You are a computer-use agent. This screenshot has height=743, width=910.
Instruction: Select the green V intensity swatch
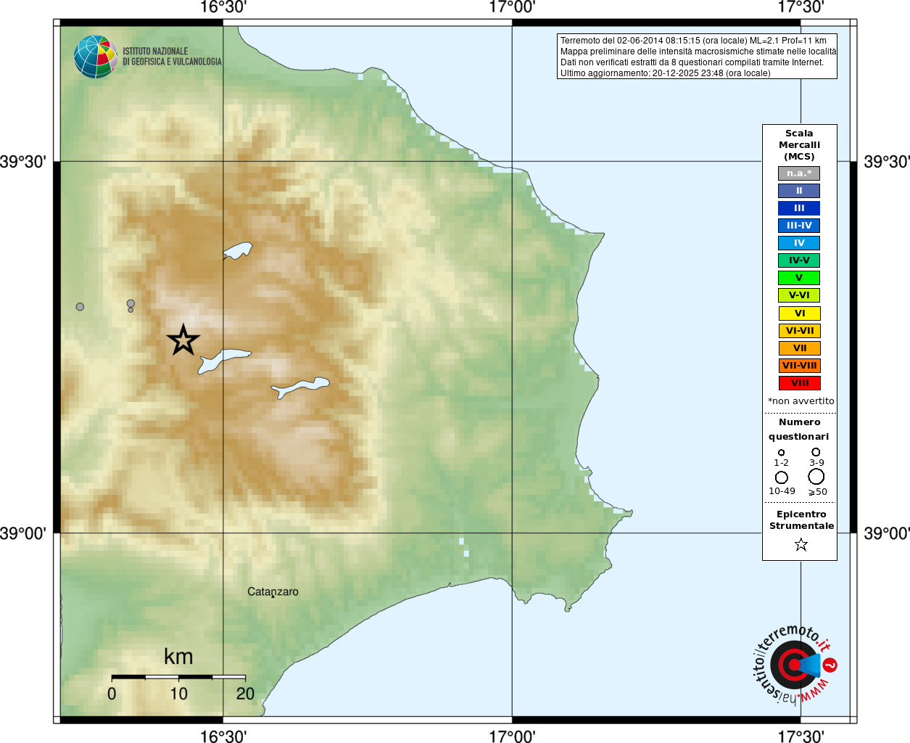(x=799, y=278)
